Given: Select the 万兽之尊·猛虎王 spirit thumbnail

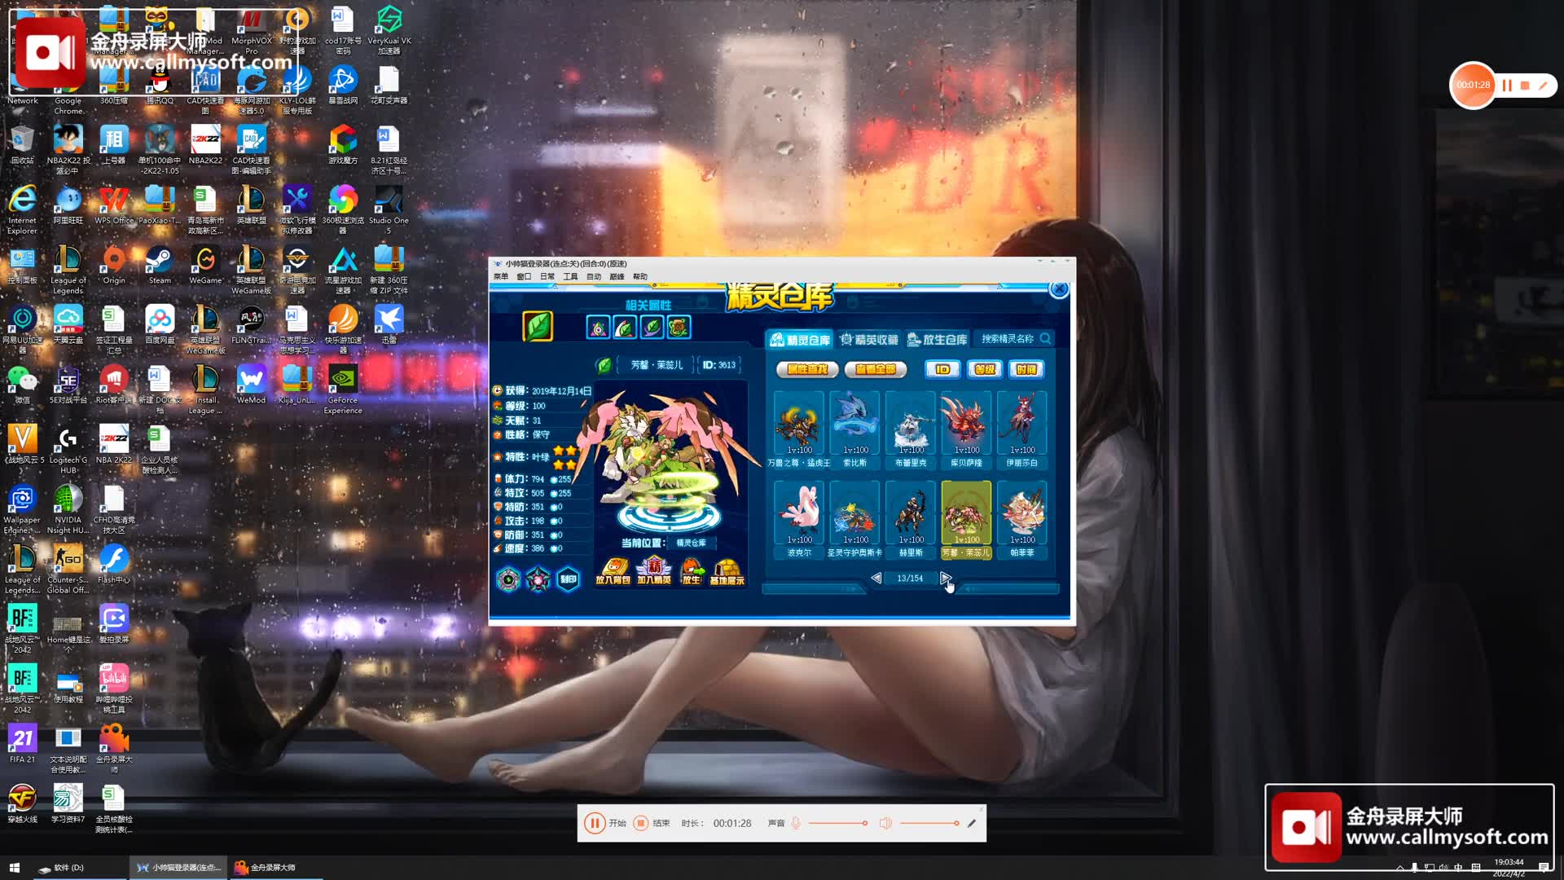Looking at the screenshot, I should click(x=799, y=424).
